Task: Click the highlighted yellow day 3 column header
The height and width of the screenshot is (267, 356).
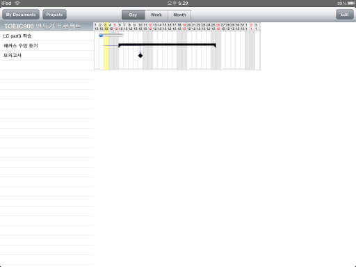Action: 106,26
